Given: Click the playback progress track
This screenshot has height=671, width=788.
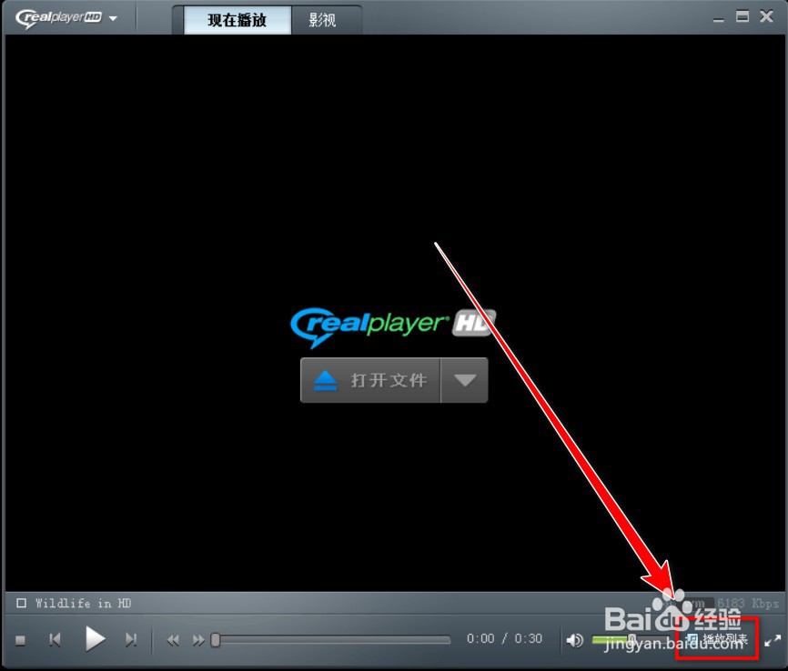Looking at the screenshot, I should coord(335,640).
